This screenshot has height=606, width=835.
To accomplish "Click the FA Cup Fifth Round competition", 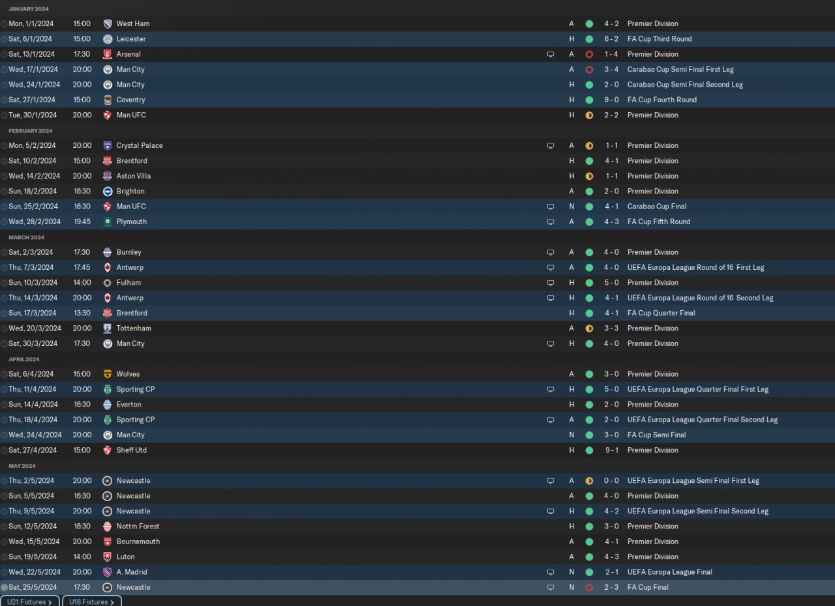I will (x=659, y=222).
